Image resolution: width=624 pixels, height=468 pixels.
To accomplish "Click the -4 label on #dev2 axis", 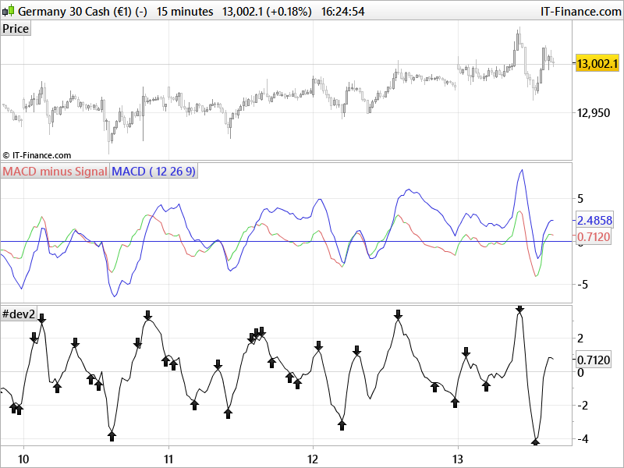I will click(582, 439).
